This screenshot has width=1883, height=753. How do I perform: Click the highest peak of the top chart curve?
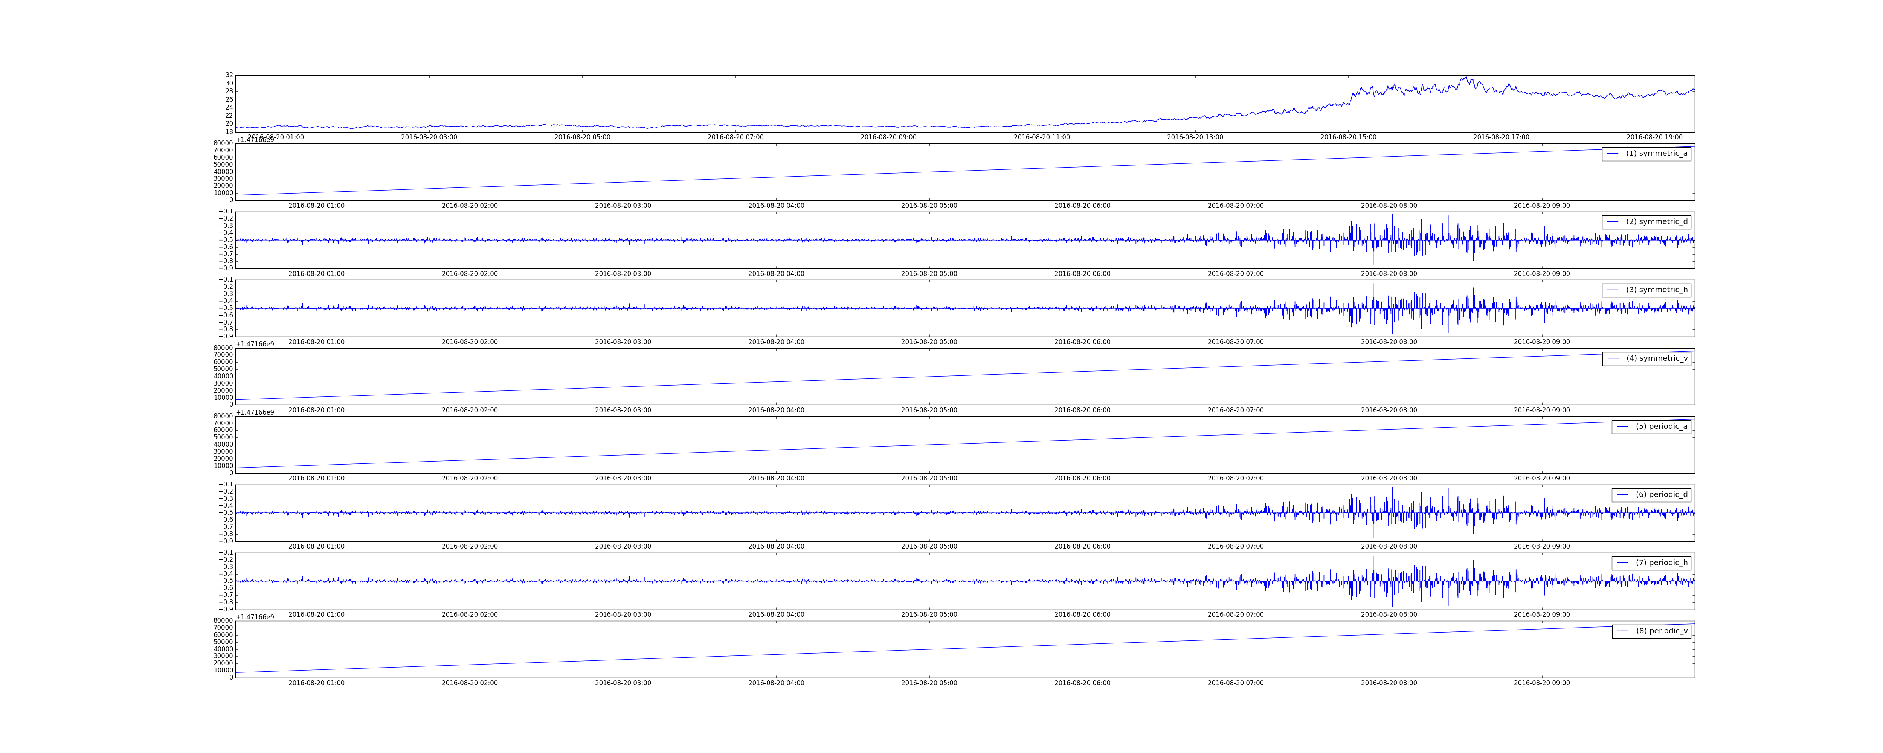[x=1466, y=77]
